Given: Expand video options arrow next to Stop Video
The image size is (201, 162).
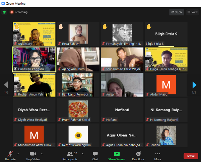Looking at the screenshot, I should tap(42, 154).
